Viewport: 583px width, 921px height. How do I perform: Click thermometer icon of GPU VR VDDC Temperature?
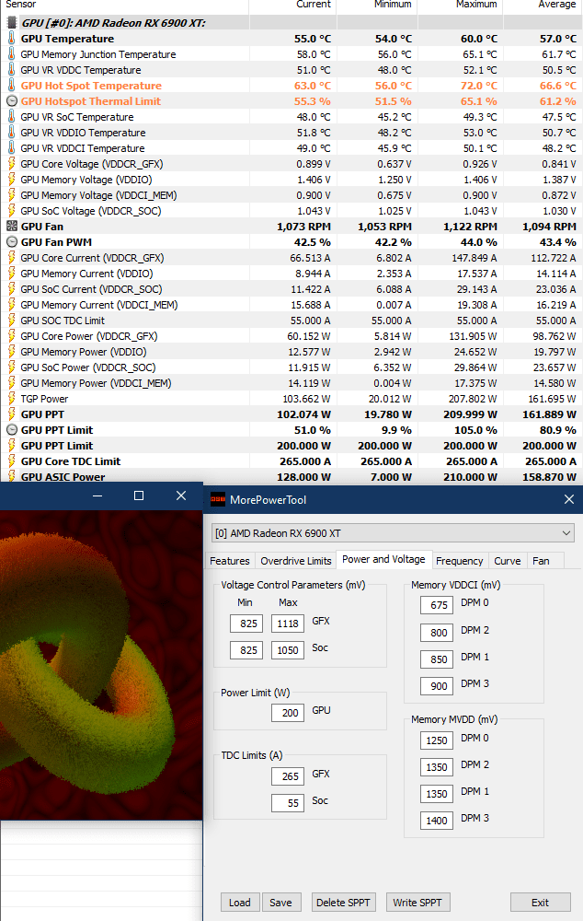pyautogui.click(x=11, y=70)
